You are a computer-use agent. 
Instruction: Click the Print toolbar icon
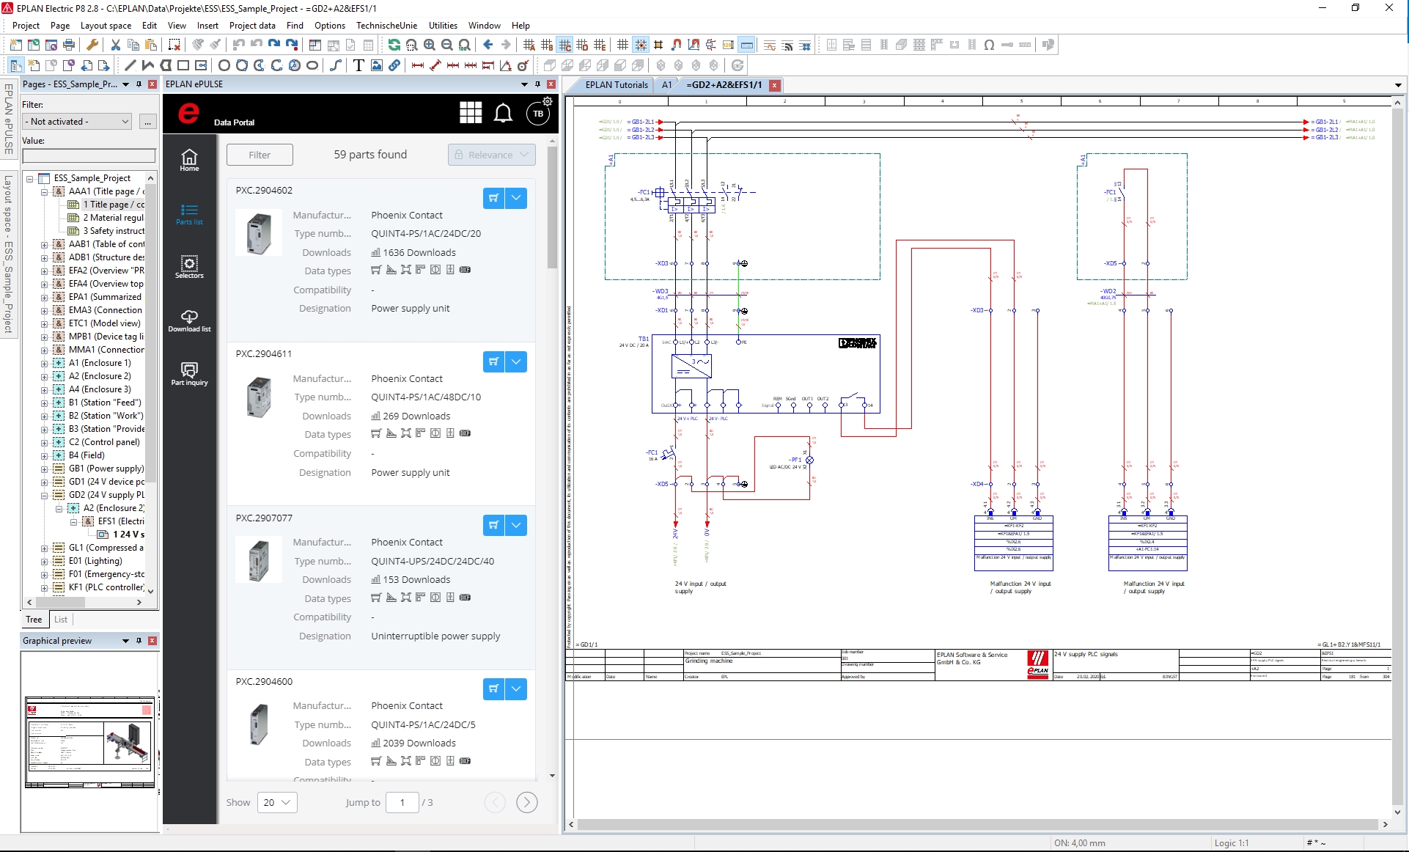[x=68, y=45]
